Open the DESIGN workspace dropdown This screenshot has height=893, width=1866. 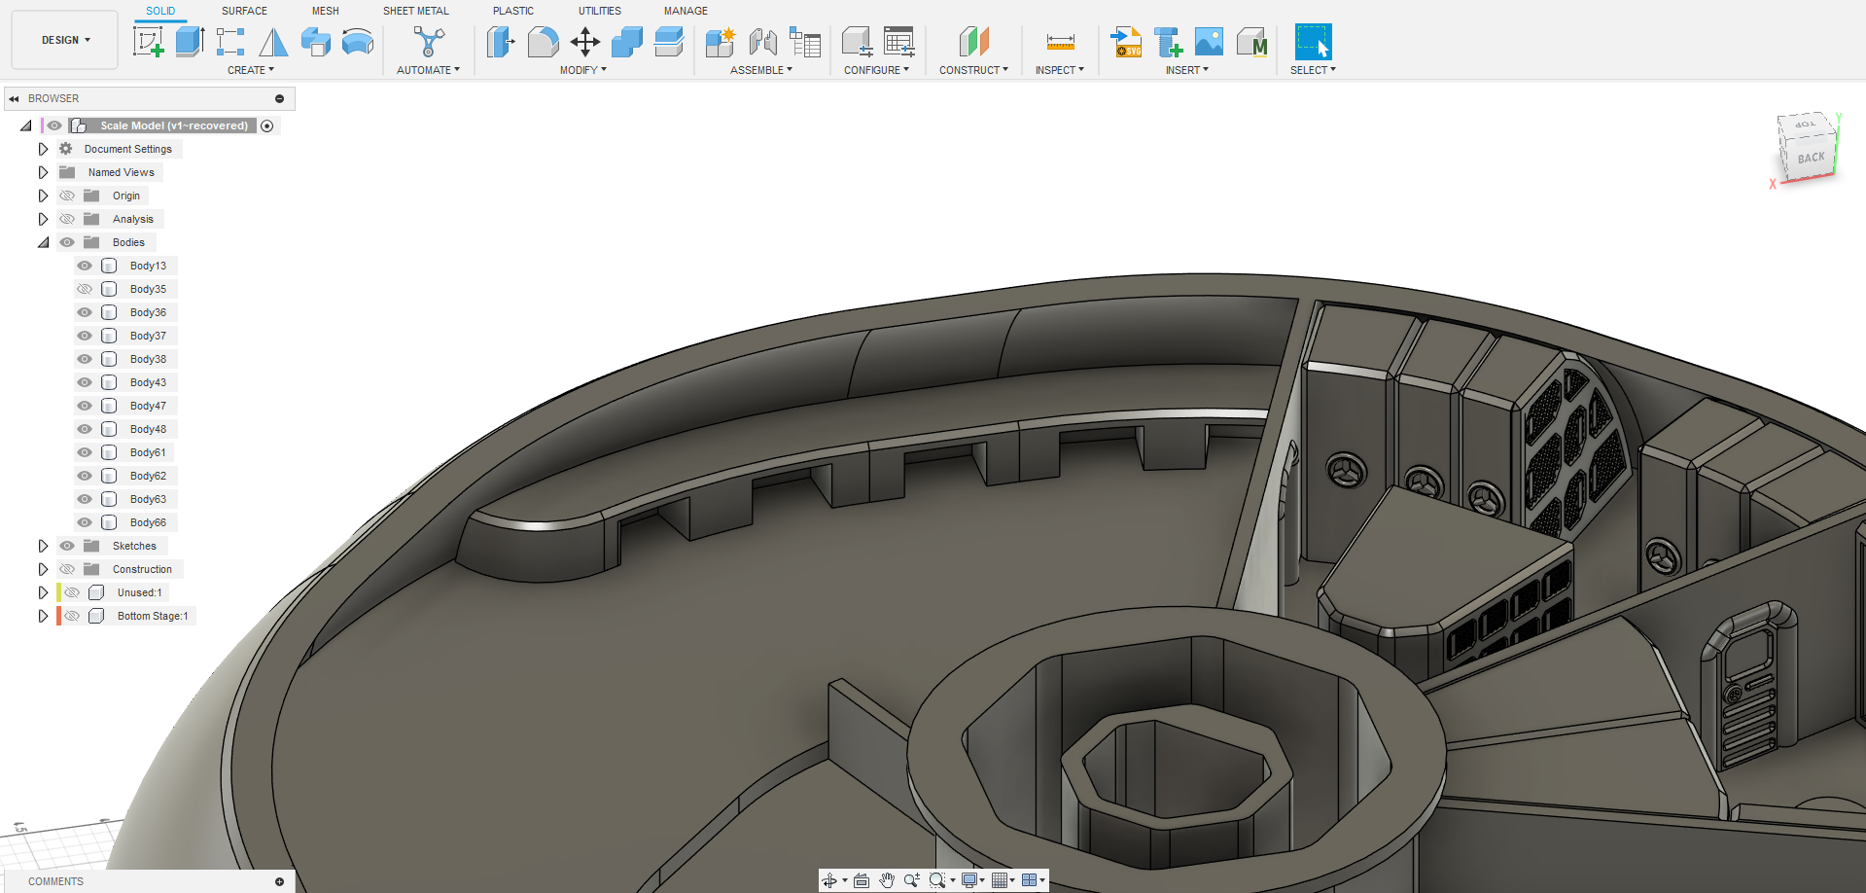point(65,40)
